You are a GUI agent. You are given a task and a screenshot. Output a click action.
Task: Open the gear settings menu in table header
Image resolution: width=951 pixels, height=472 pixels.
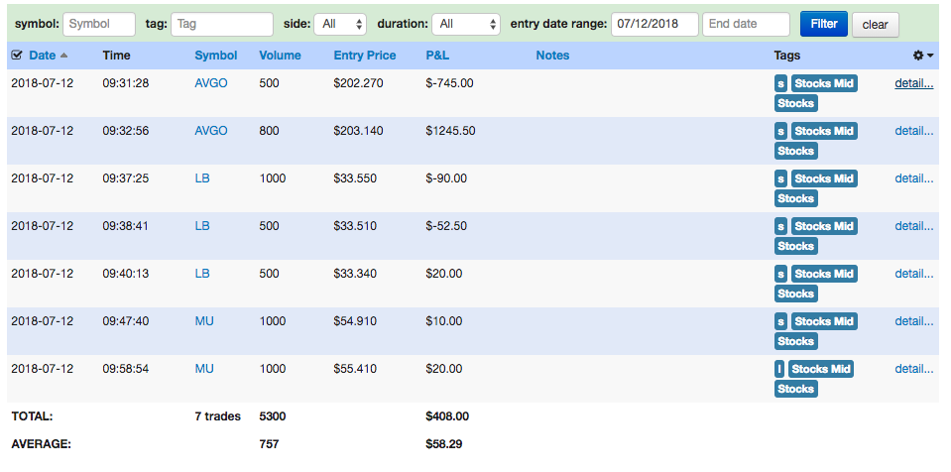tap(918, 56)
